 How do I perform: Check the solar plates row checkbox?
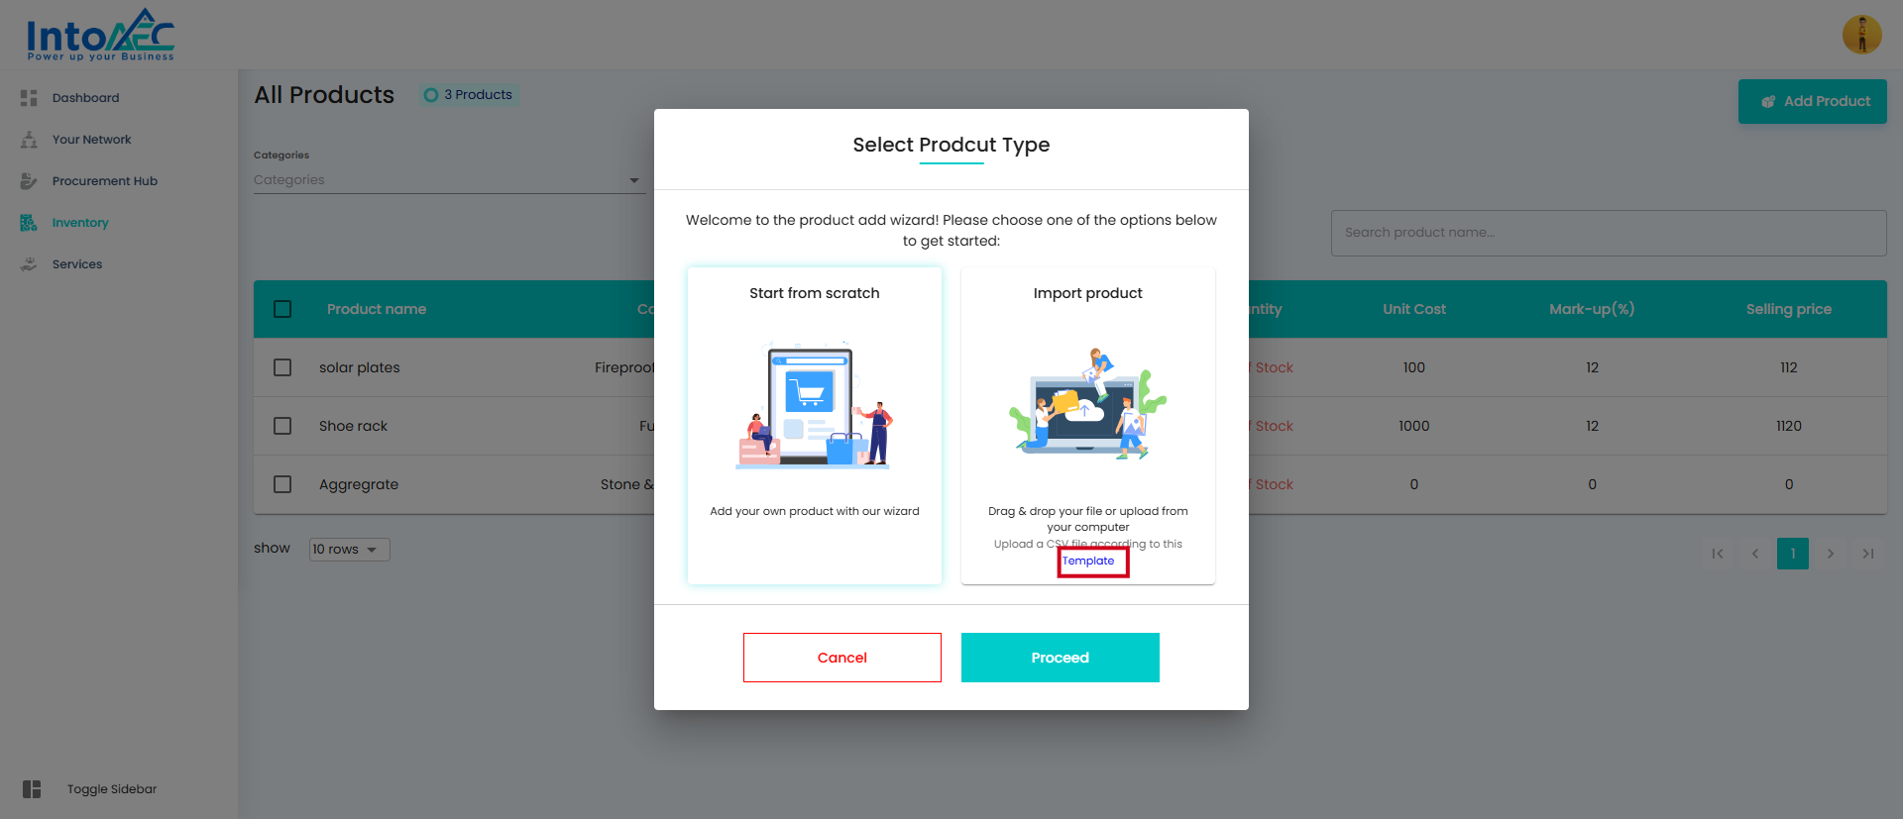pos(282,367)
